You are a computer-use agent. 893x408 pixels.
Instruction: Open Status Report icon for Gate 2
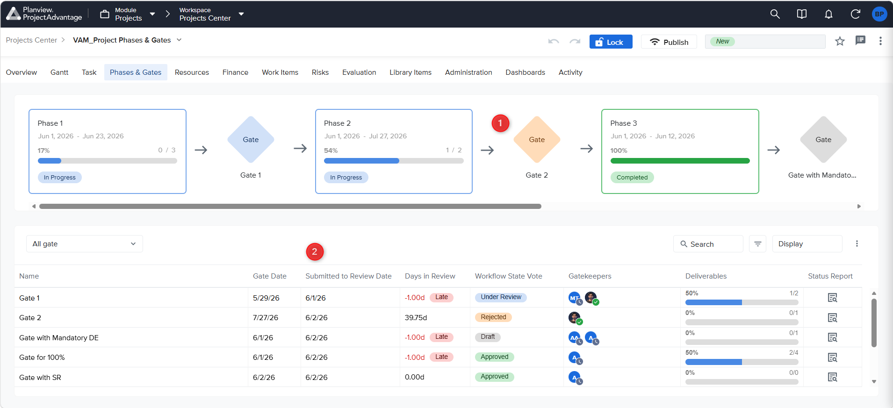tap(832, 318)
